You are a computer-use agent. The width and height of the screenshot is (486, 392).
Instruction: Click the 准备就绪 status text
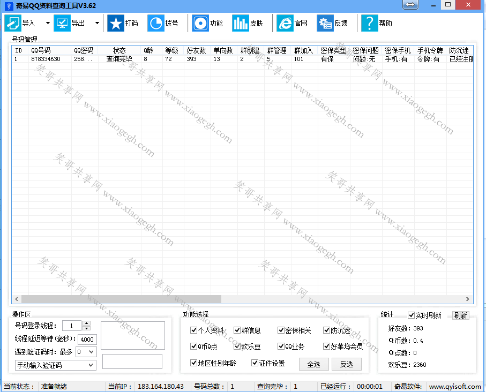pyautogui.click(x=54, y=387)
